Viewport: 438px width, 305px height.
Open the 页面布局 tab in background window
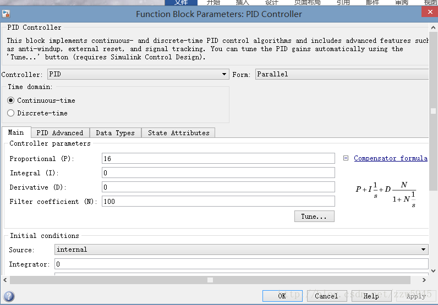(x=307, y=3)
